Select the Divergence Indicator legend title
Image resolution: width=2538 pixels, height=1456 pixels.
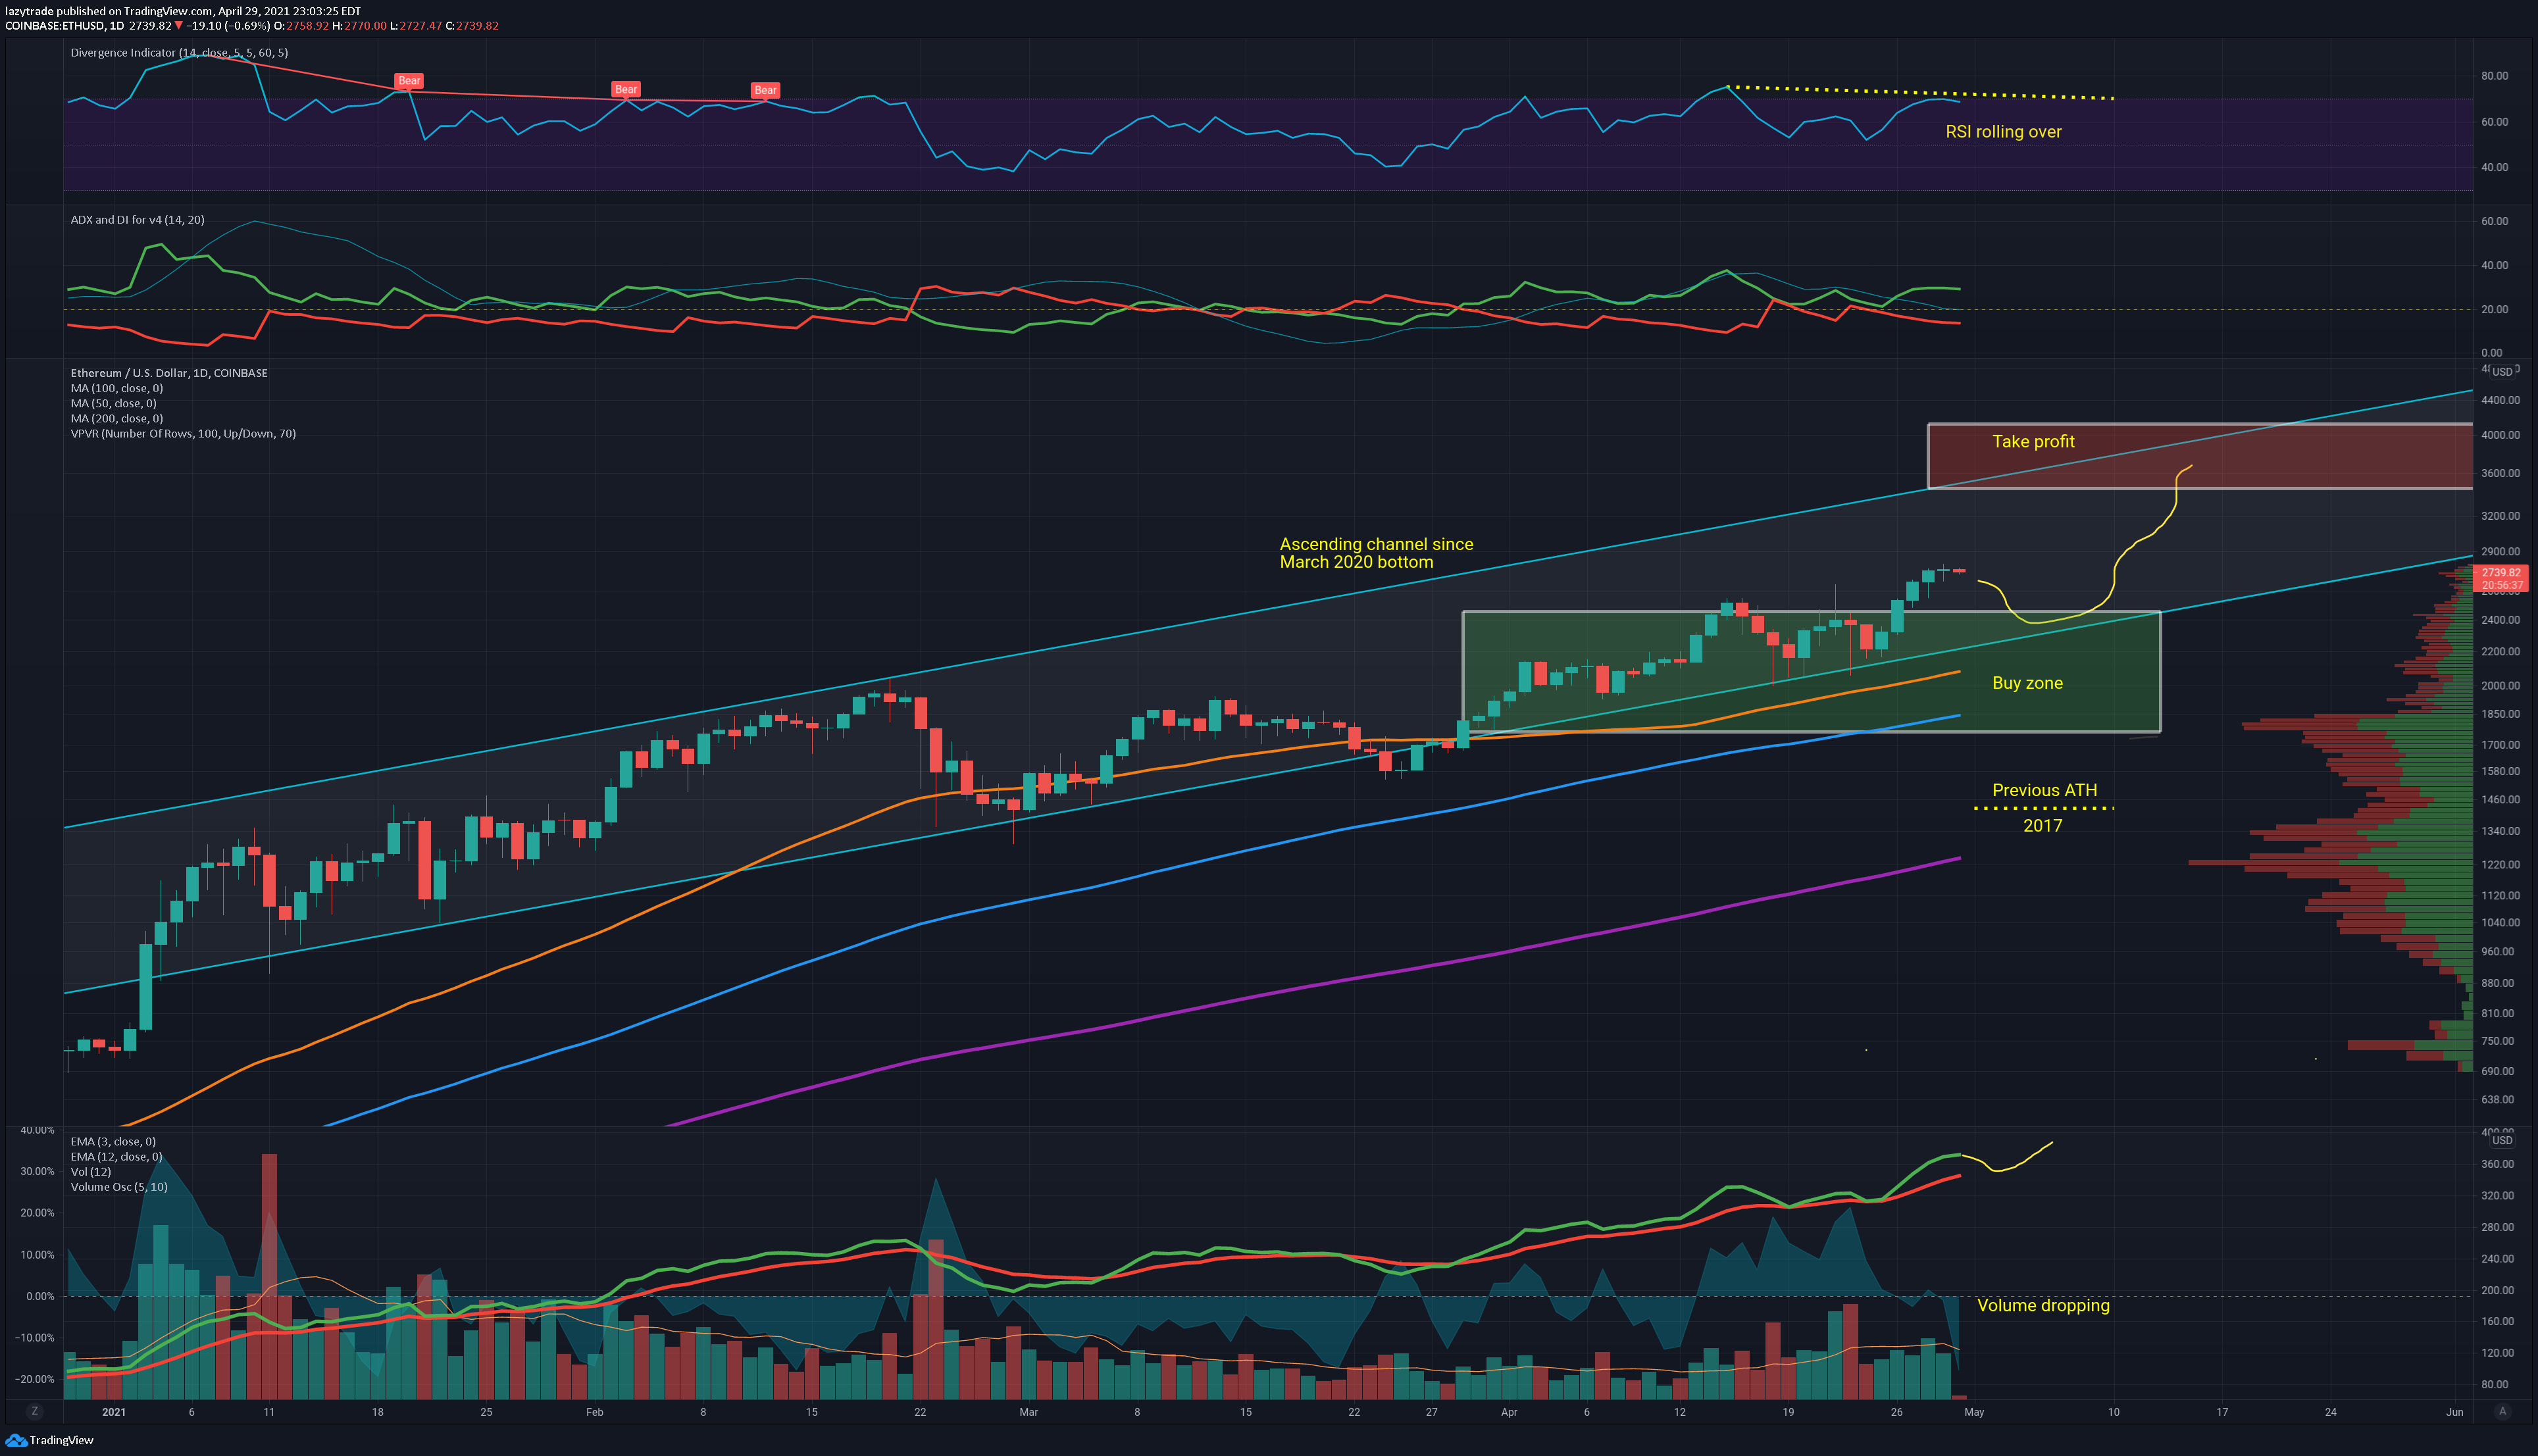tap(179, 53)
